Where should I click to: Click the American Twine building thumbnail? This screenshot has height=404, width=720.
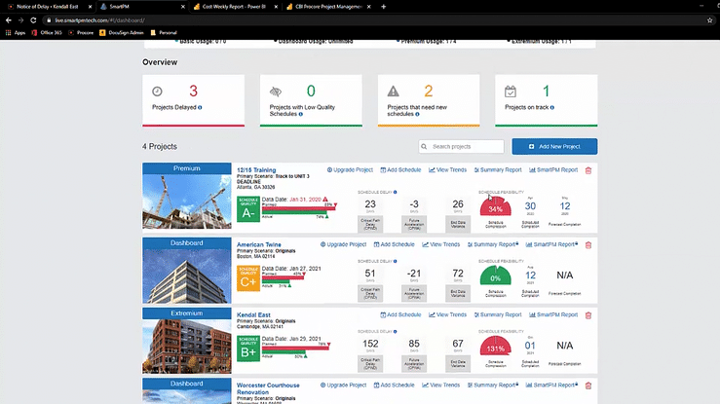[x=187, y=275]
